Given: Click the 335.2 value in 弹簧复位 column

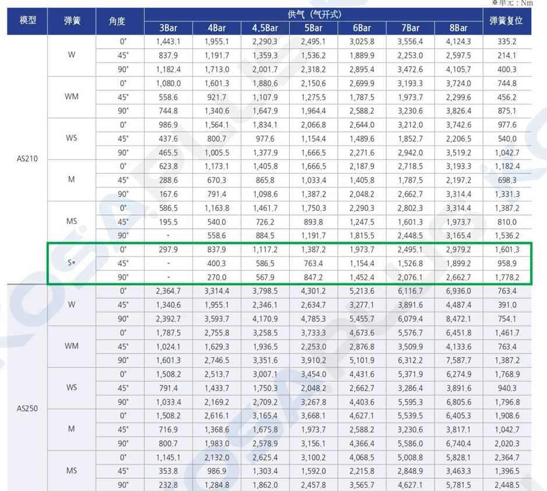Looking at the screenshot, I should (x=507, y=41).
